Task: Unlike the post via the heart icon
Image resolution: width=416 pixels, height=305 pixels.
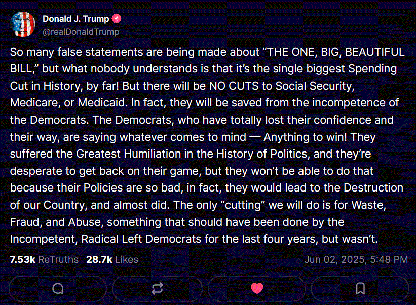Action: point(257,288)
